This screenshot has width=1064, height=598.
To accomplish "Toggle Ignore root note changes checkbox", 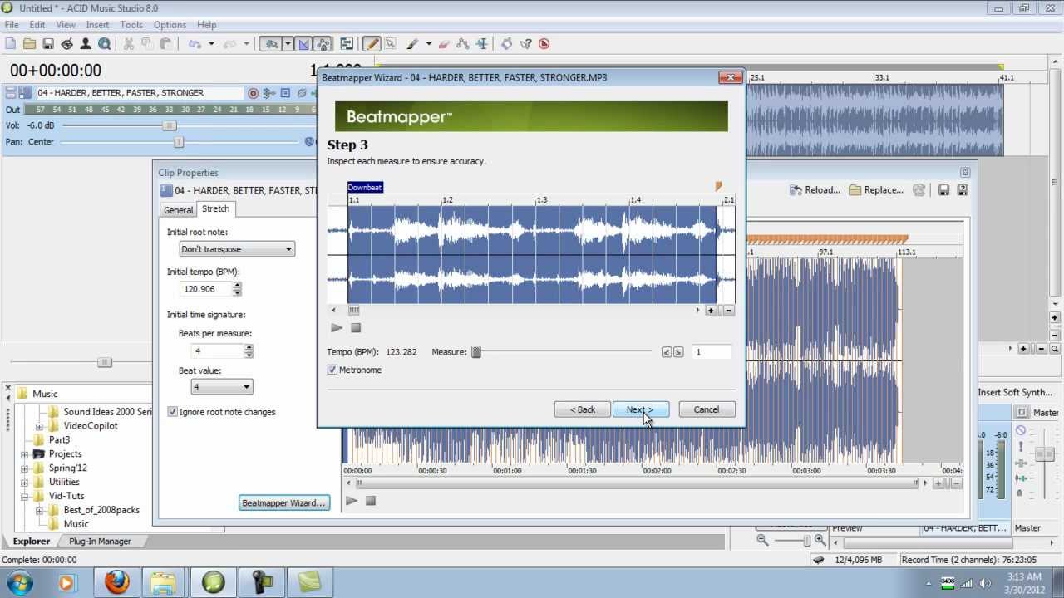I will 173,412.
